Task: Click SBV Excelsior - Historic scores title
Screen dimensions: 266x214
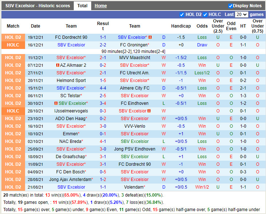Action: 37,6
